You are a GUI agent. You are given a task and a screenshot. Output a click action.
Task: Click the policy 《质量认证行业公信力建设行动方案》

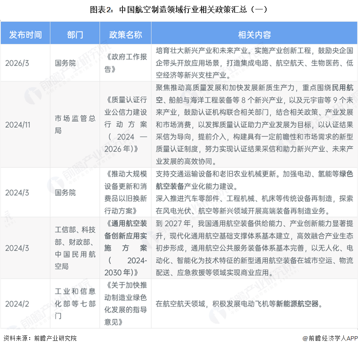click(125, 124)
